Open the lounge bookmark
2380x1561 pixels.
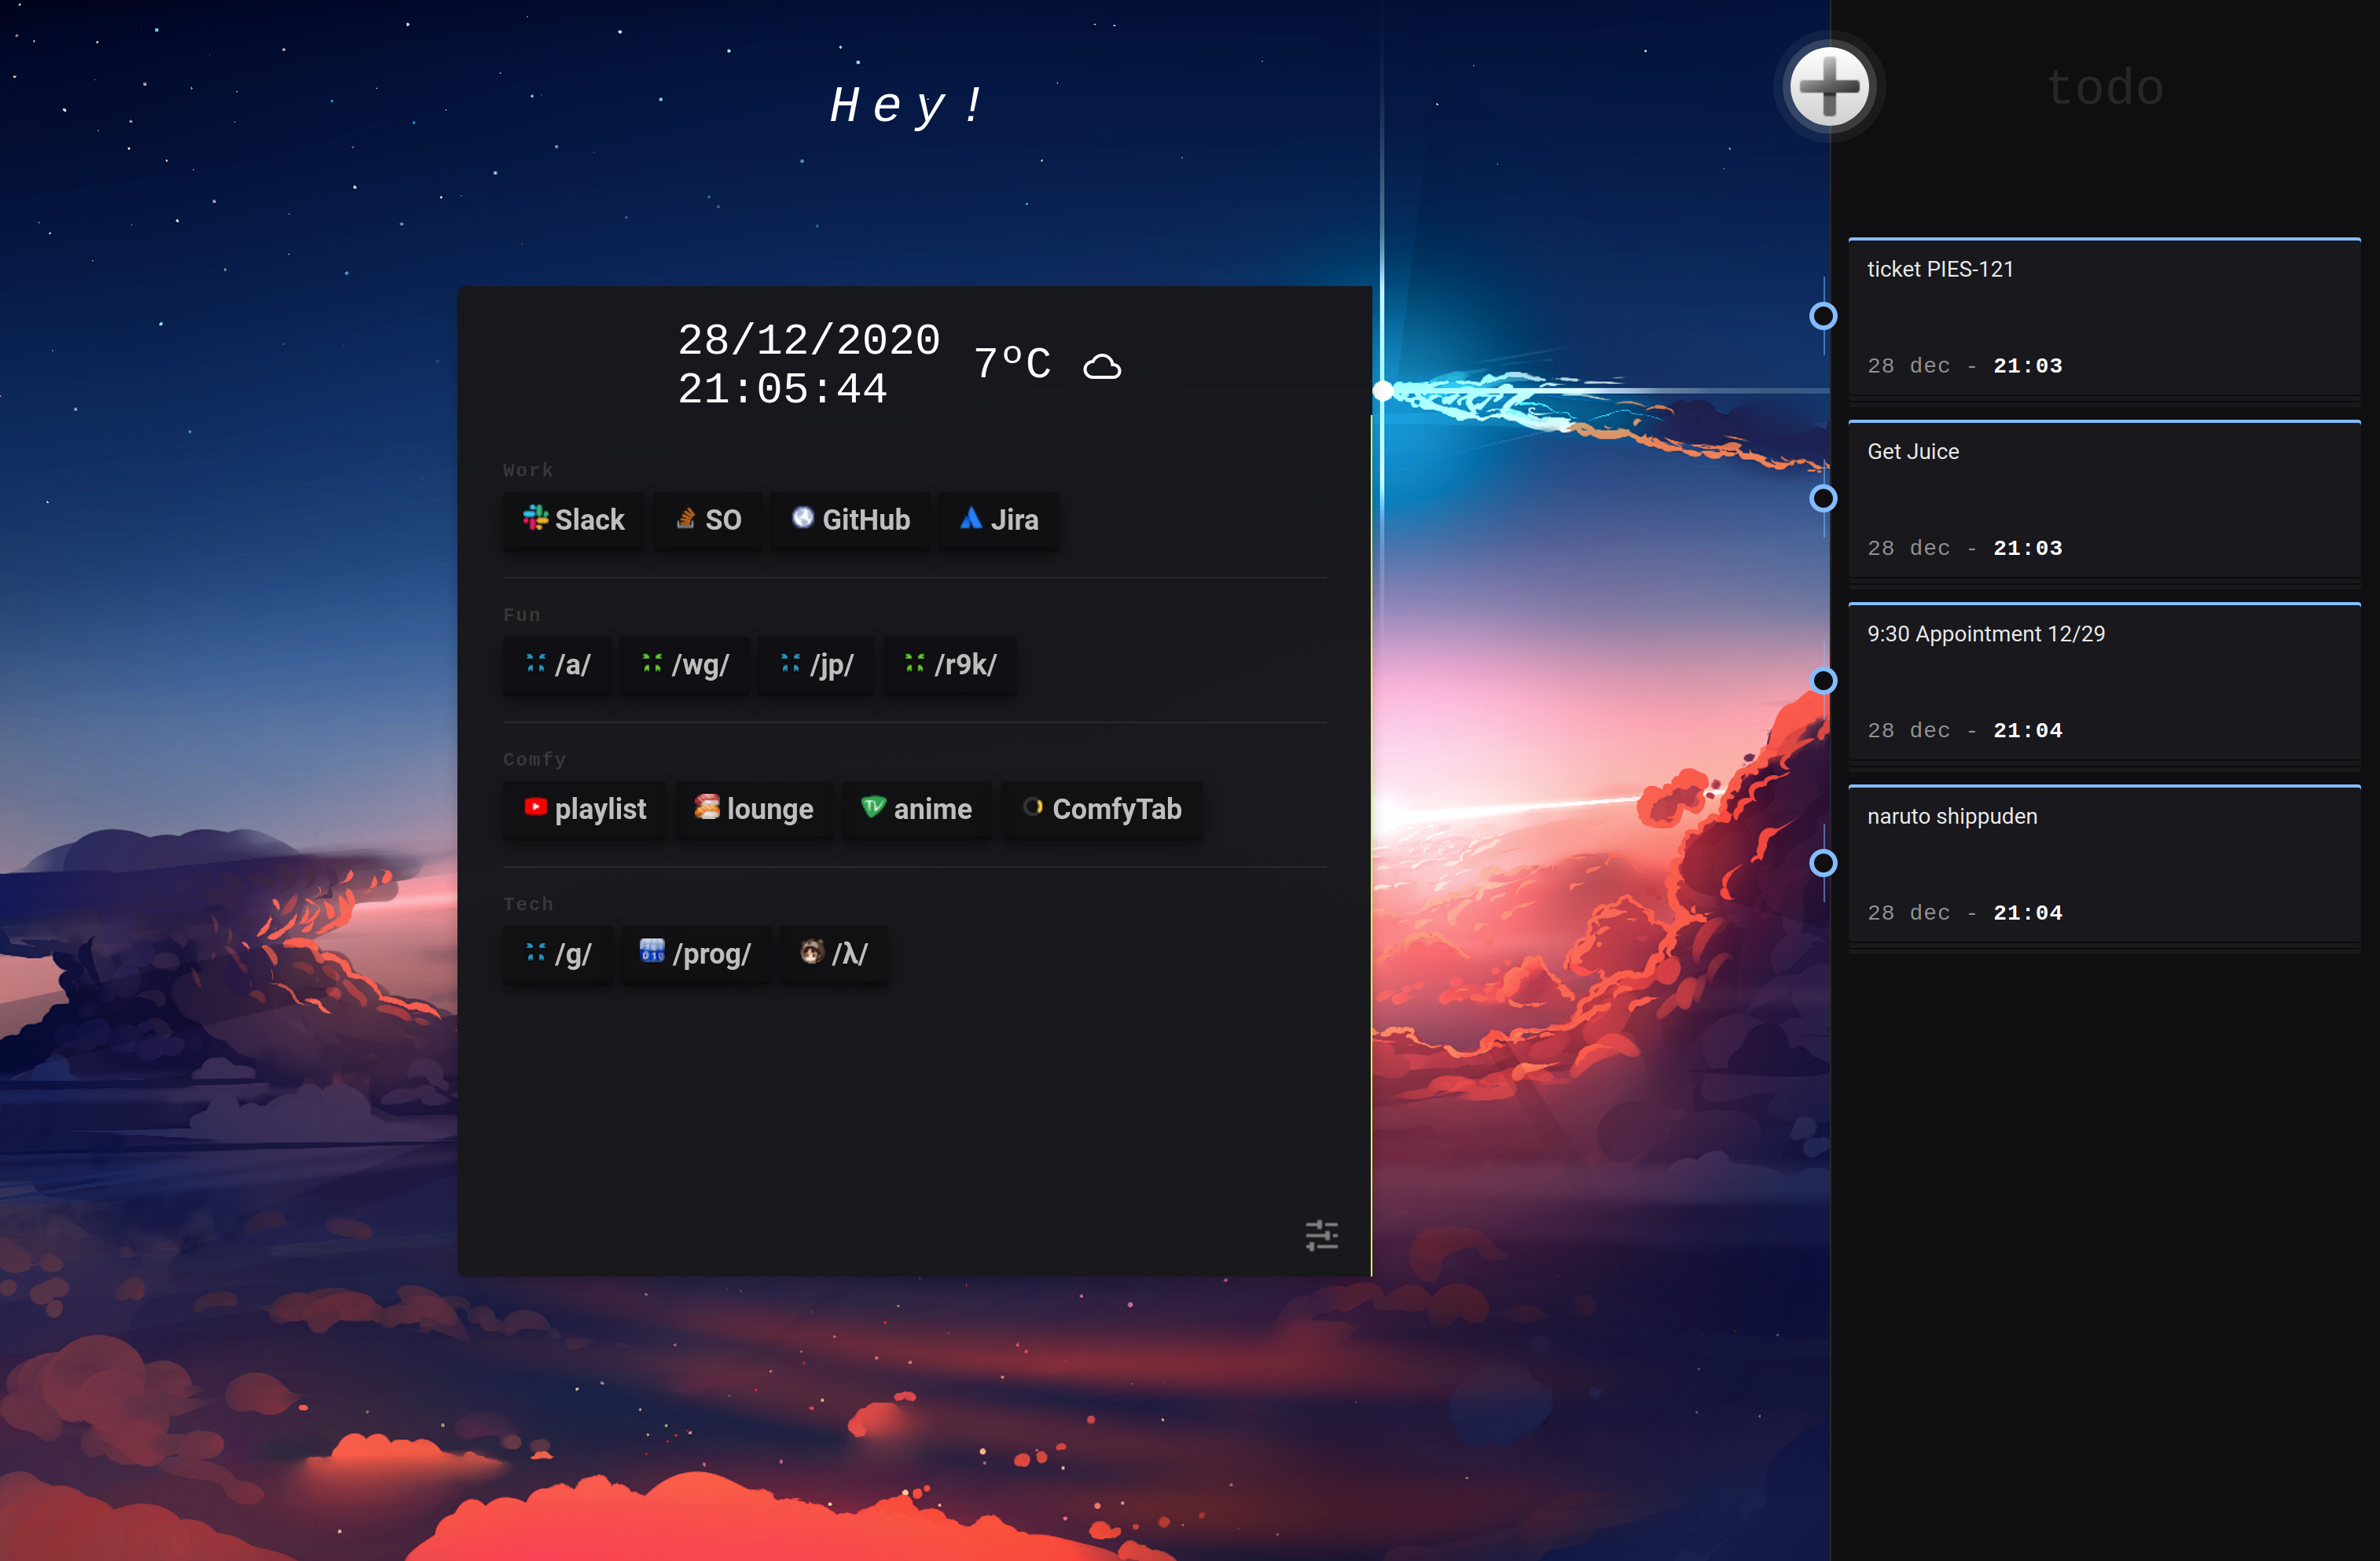754,809
